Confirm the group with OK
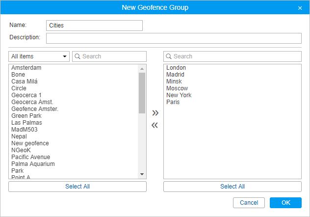310x217 pixels. point(285,203)
